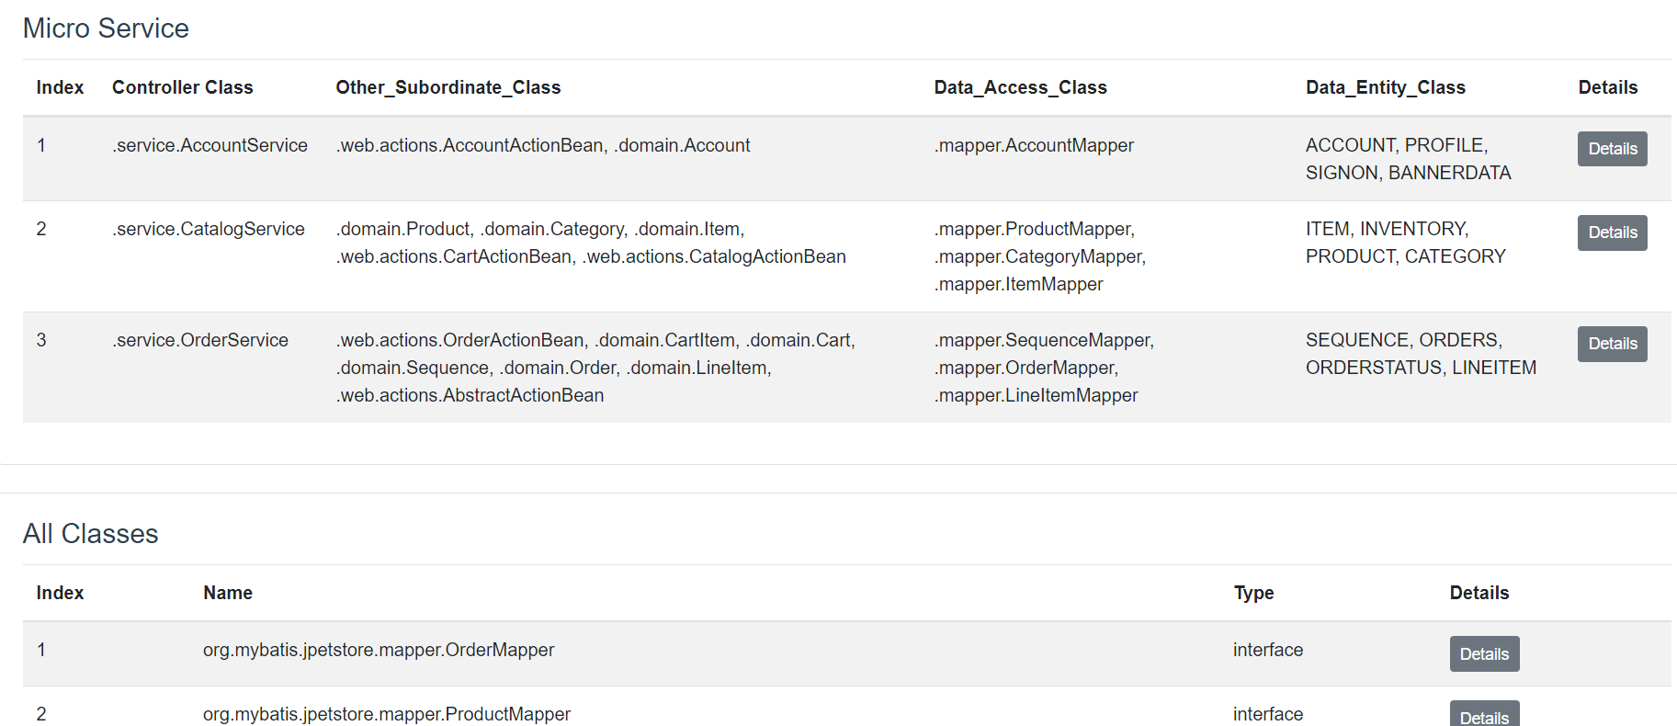Click Details button for ProductMapper class
This screenshot has width=1677, height=726.
1484,715
